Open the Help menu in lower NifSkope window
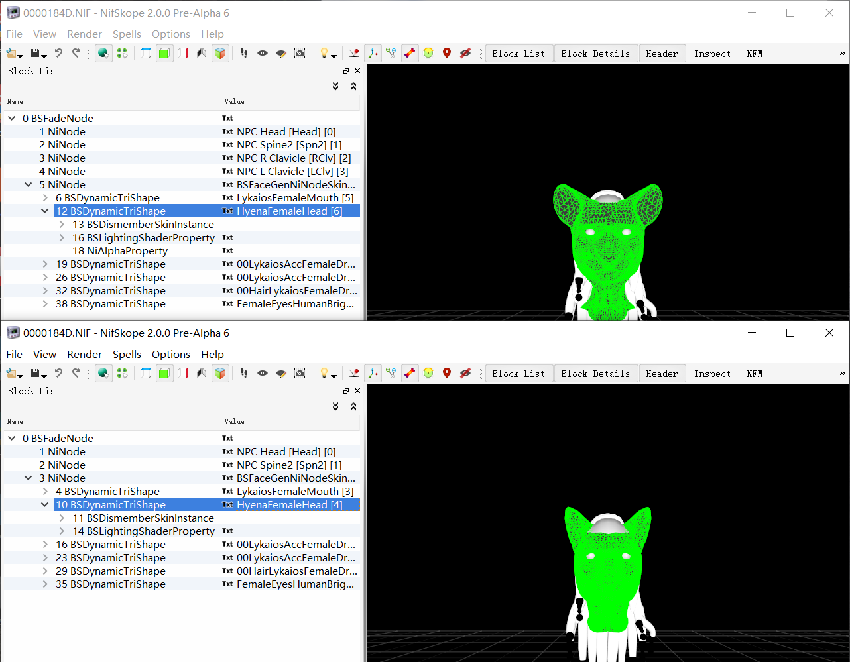The width and height of the screenshot is (850, 662). point(212,355)
